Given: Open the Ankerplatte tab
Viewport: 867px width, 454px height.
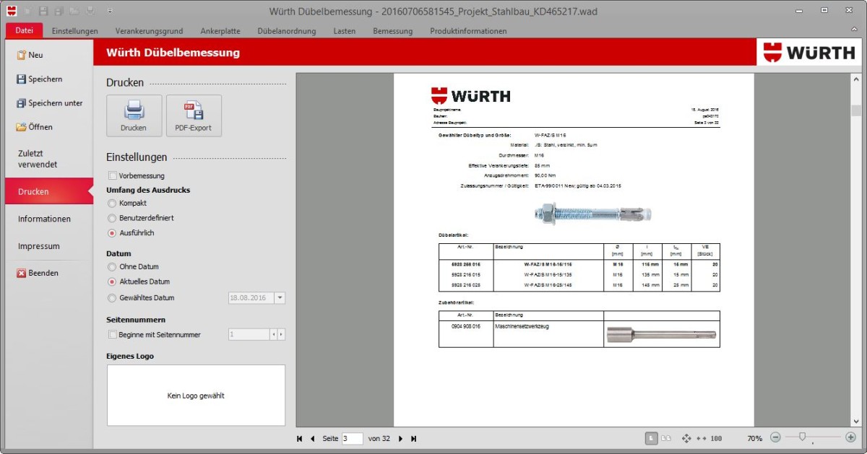Looking at the screenshot, I should (x=220, y=31).
